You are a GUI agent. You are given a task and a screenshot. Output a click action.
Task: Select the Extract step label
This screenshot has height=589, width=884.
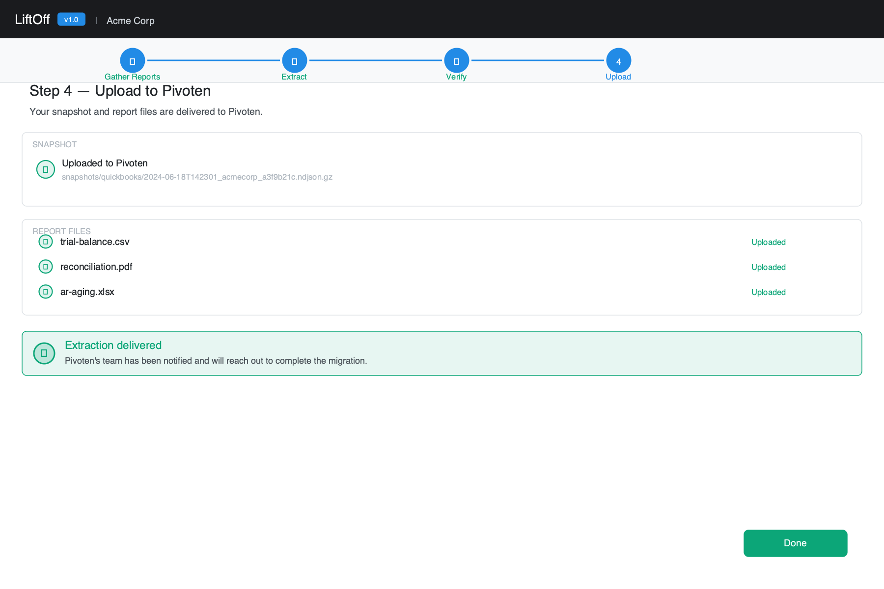[x=294, y=77]
